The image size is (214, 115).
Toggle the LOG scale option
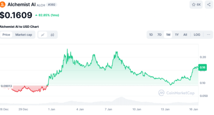pyautogui.click(x=197, y=34)
